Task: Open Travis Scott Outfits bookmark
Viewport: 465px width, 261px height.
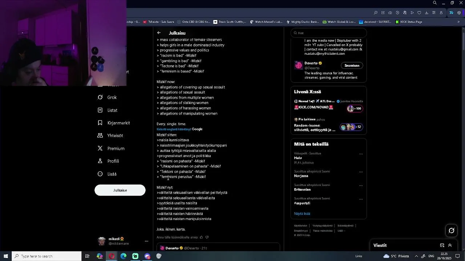Action: pos(230,22)
